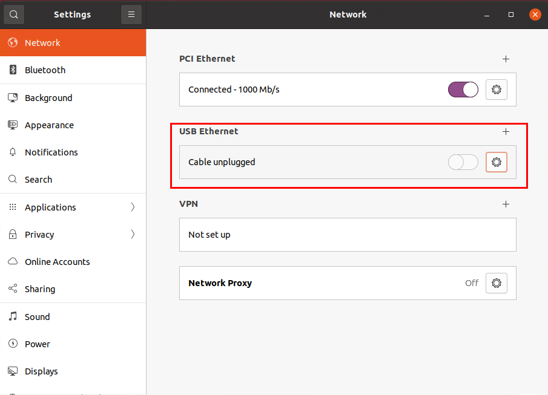Click the Online Accounts cloud icon
Screen dimensions: 548x395
(13, 261)
